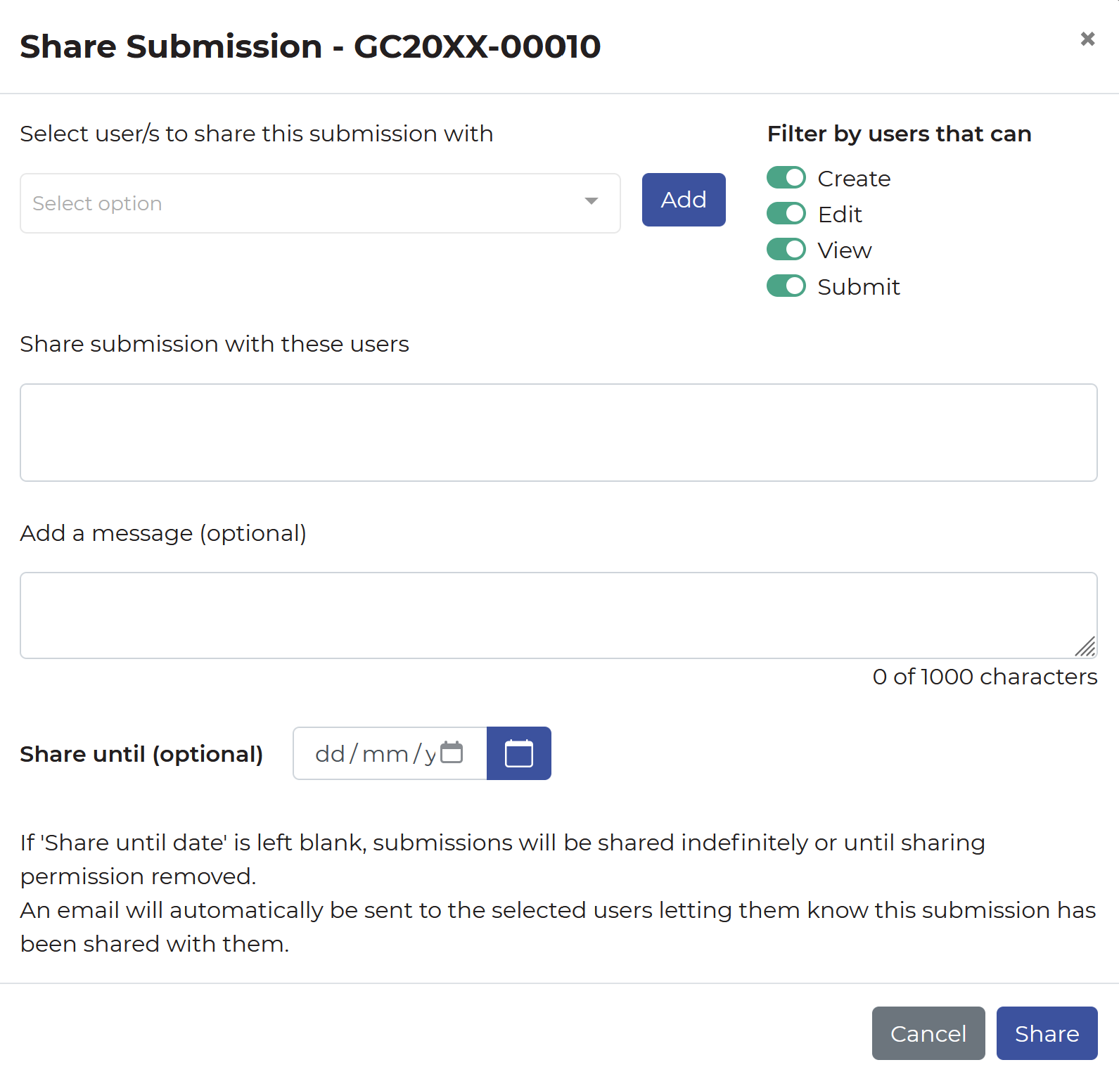
Task: Turn off the Edit filter toggle
Action: click(x=786, y=213)
